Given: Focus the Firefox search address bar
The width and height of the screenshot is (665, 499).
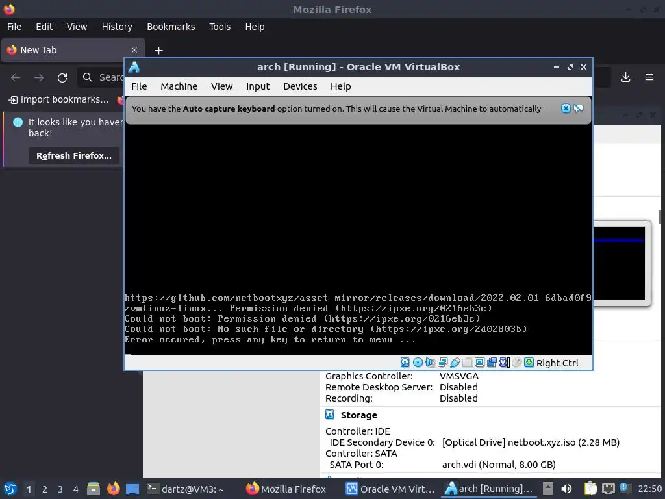Looking at the screenshot, I should click(x=101, y=77).
